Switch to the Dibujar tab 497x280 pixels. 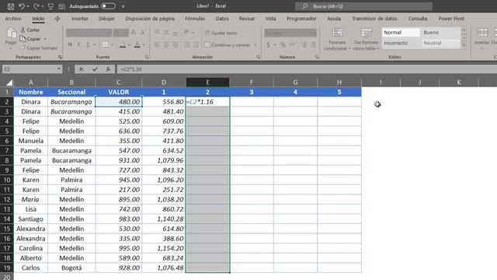[107, 19]
